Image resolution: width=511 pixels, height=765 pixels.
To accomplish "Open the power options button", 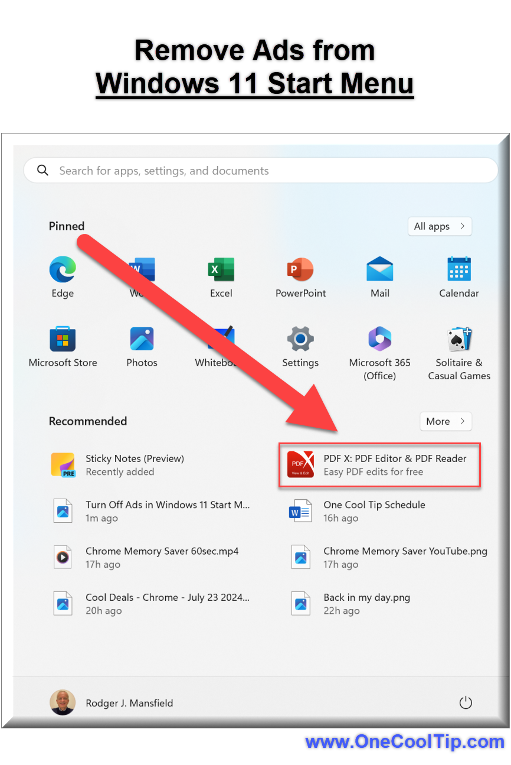I will pyautogui.click(x=466, y=702).
